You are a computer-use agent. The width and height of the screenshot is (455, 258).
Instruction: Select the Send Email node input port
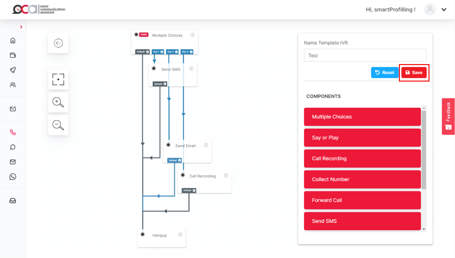[168, 145]
